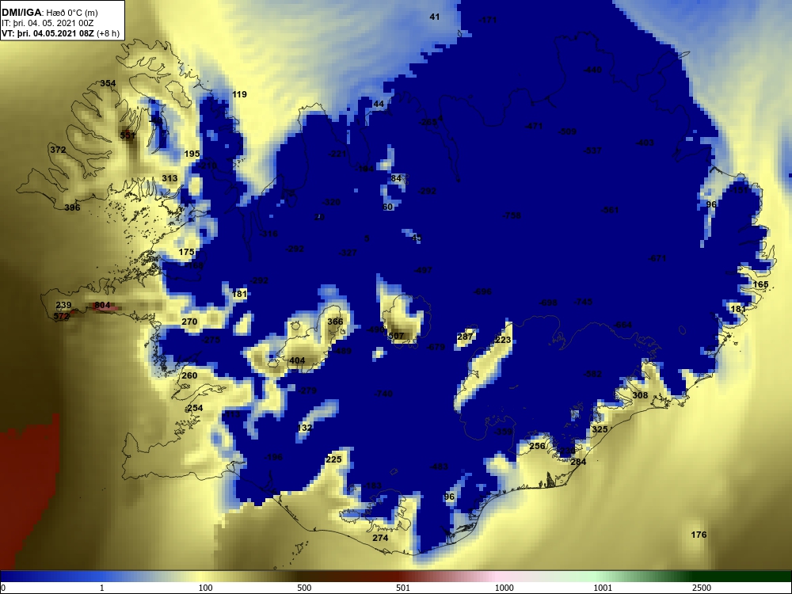Click the 372 map value

coord(58,150)
